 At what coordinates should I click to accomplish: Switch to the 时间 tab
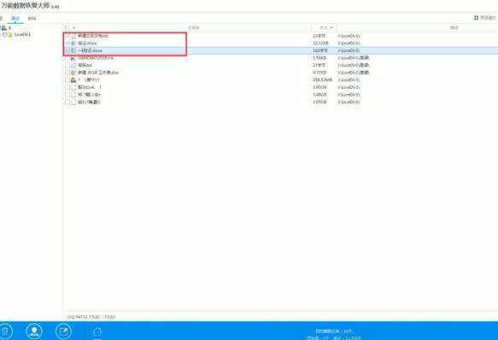(32, 19)
